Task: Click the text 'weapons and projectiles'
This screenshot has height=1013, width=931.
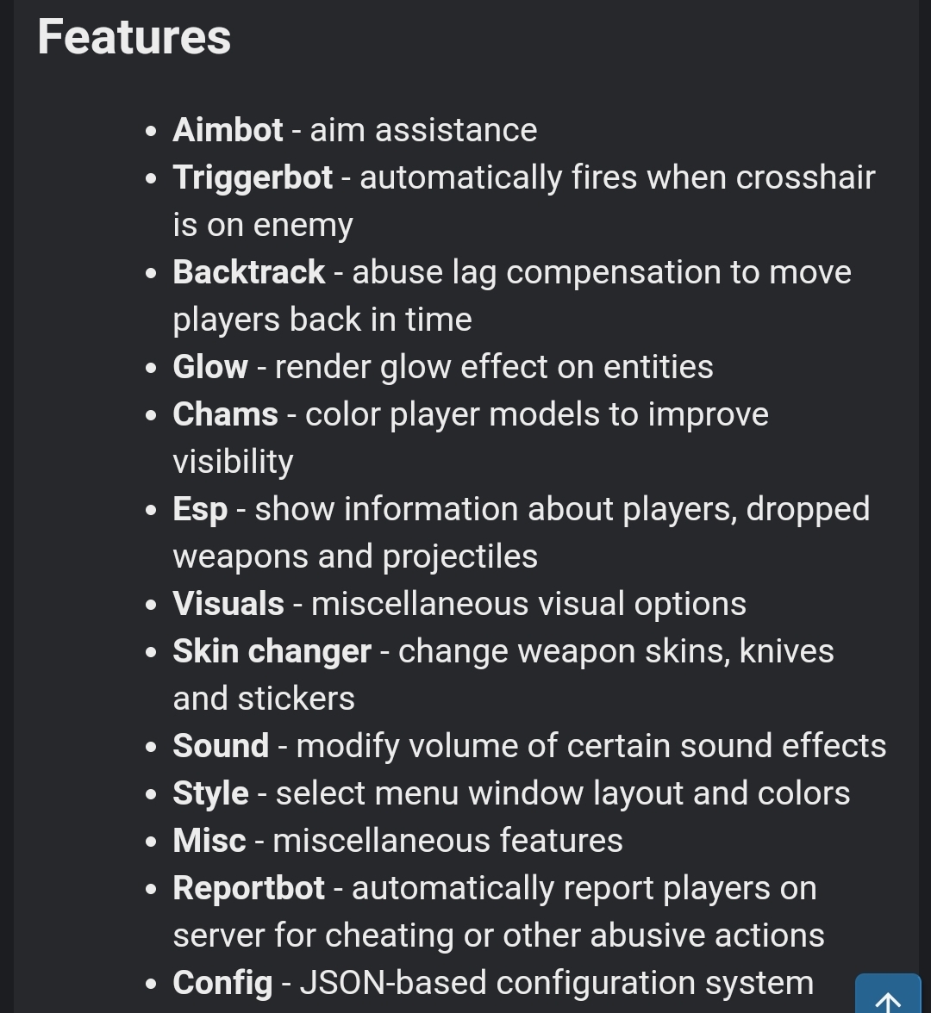Action: (355, 556)
